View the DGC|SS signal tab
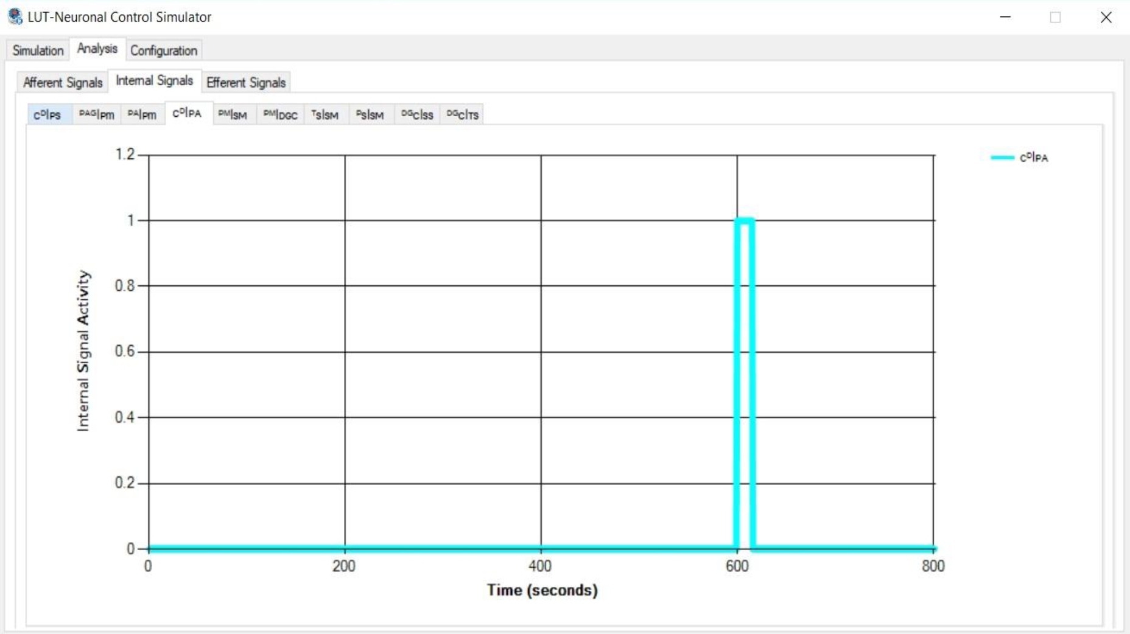The height and width of the screenshot is (634, 1130). pos(417,114)
